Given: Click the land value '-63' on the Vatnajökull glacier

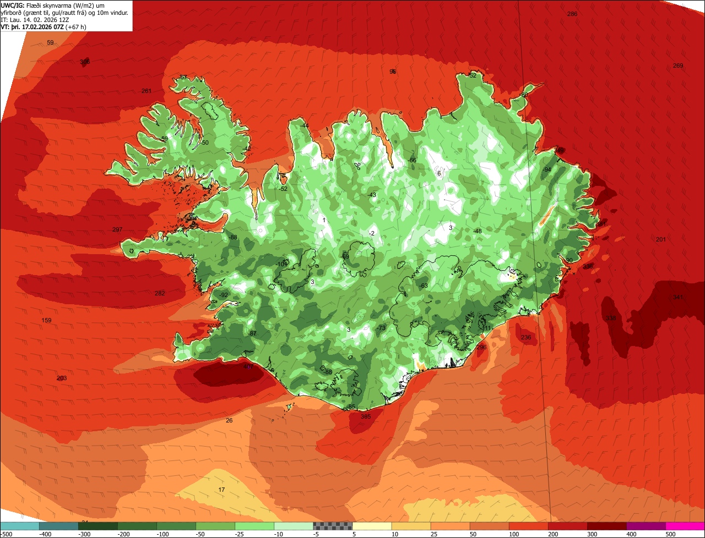Looking at the screenshot, I should pos(423,286).
